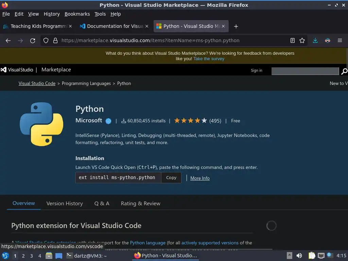348x261 pixels.
Task: Close the Teaching Kids Programming tab
Action: [70, 26]
